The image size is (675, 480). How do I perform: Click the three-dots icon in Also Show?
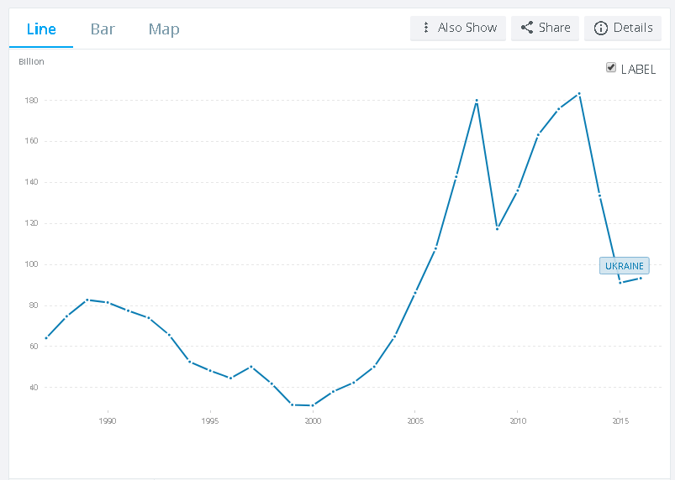[x=425, y=28]
